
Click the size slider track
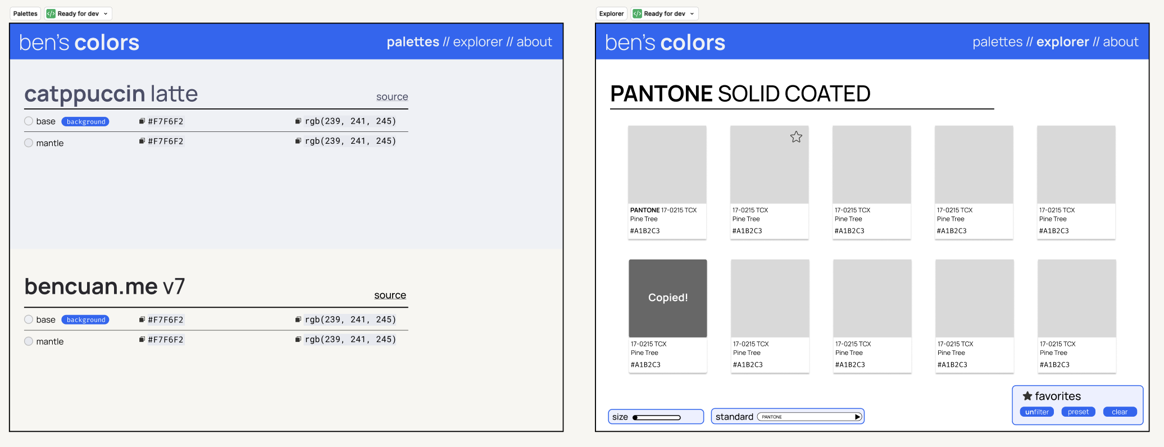pos(657,417)
